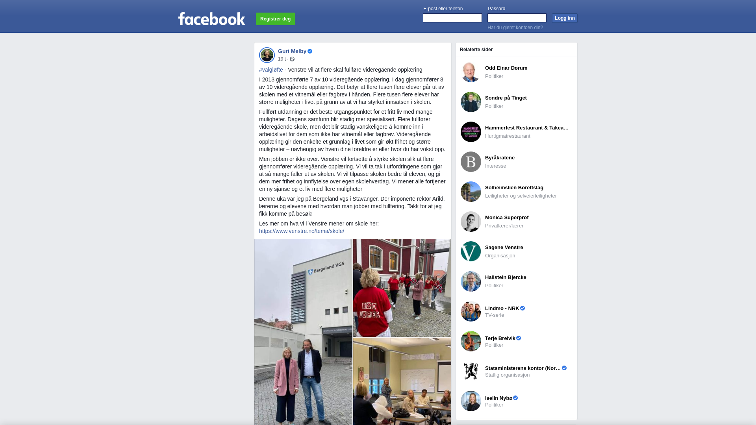The height and width of the screenshot is (425, 756).
Task: Open the #valgløfte hashtag link
Action: point(271,70)
